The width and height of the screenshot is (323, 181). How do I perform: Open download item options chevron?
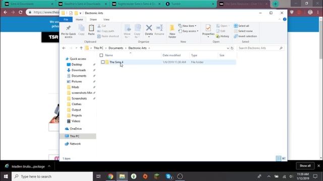(49, 166)
